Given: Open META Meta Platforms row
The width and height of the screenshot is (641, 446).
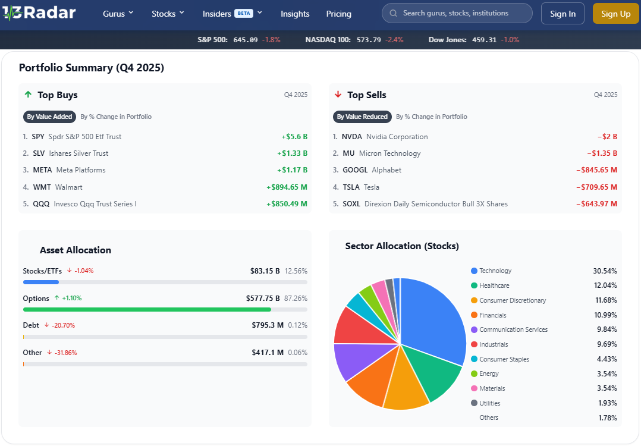Looking at the screenshot, I should pyautogui.click(x=165, y=170).
